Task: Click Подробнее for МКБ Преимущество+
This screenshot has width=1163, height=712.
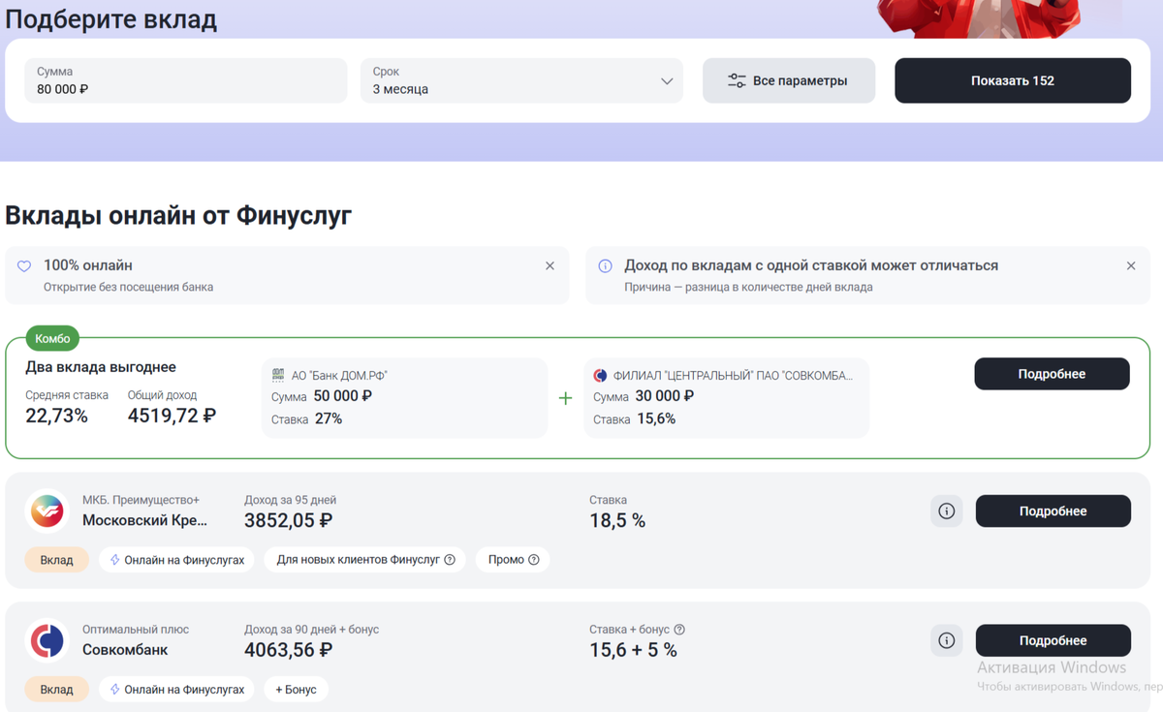Action: coord(1053,511)
